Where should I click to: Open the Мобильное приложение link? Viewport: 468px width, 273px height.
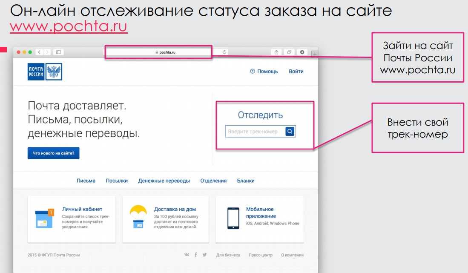pyautogui.click(x=261, y=213)
